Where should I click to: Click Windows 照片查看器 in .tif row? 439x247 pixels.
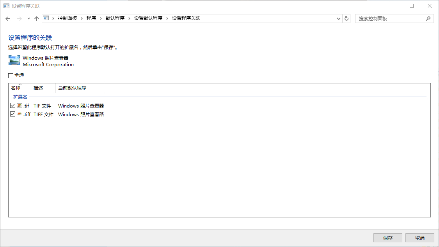[81, 106]
